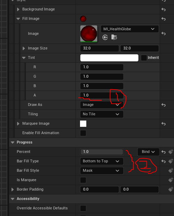Click the Marquee Image white swatch
This screenshot has height=216, width=174.
(83, 124)
